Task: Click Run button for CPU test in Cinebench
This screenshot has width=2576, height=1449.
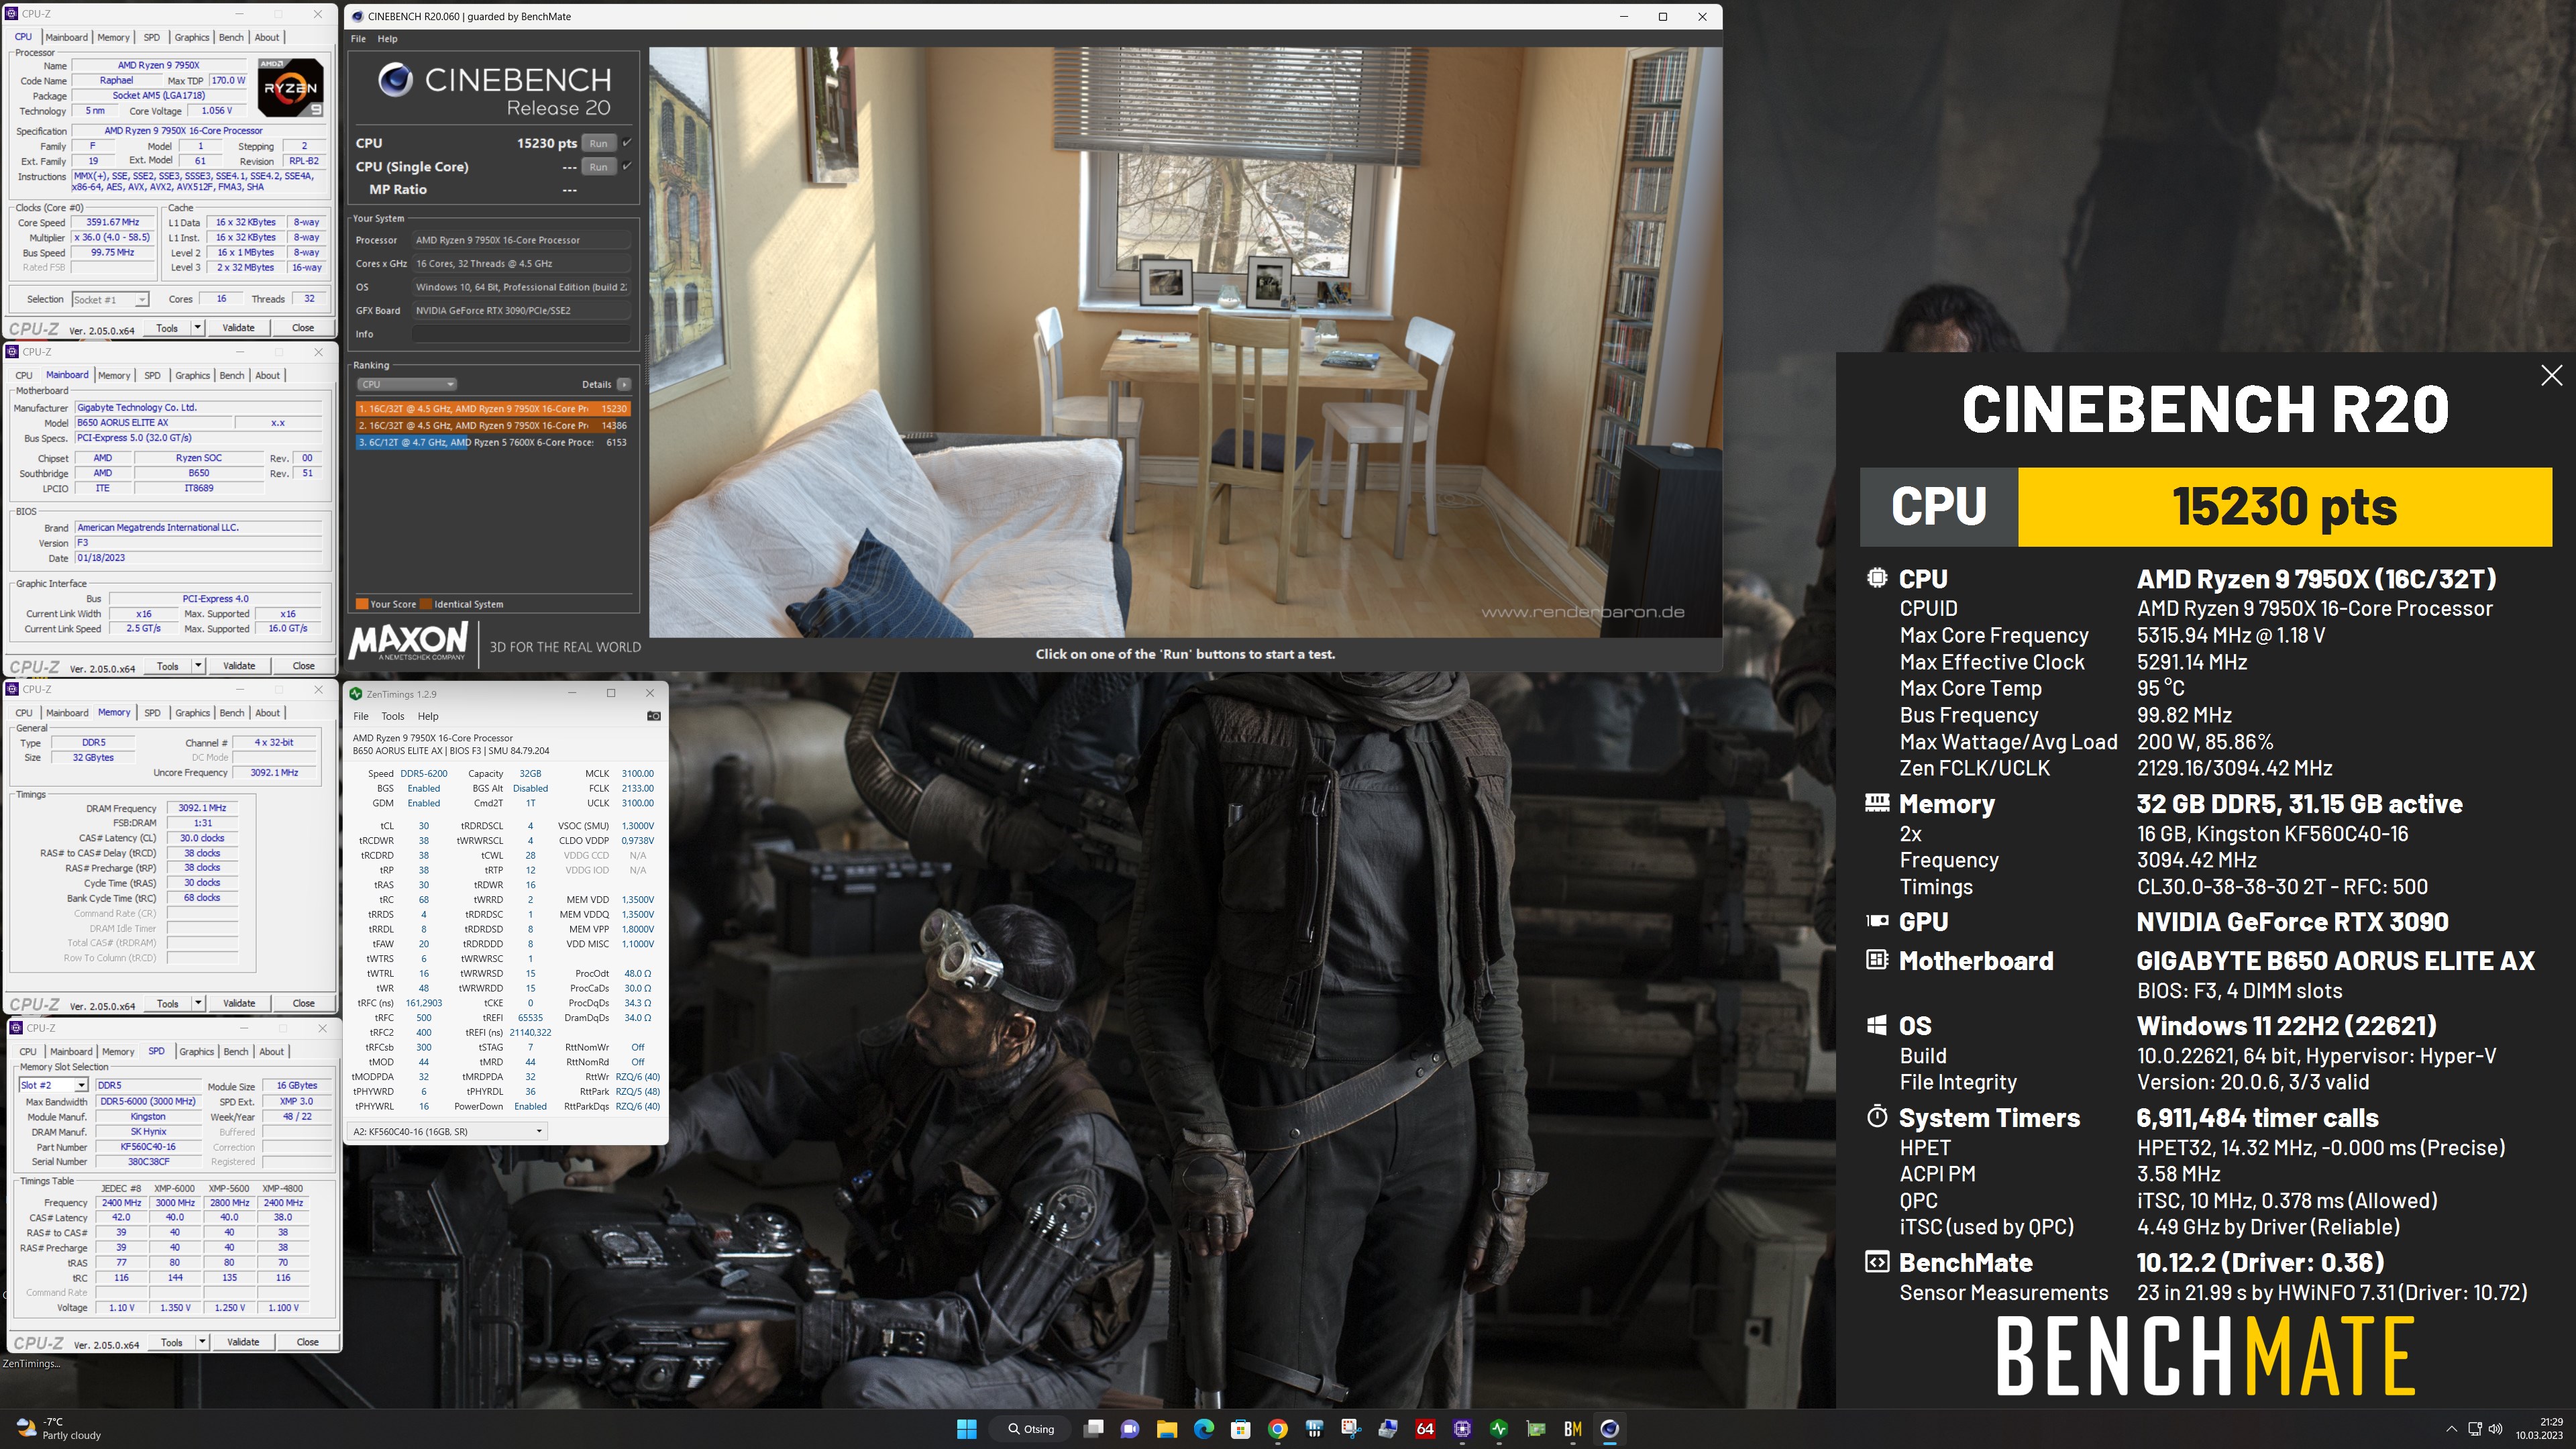Action: click(x=598, y=143)
